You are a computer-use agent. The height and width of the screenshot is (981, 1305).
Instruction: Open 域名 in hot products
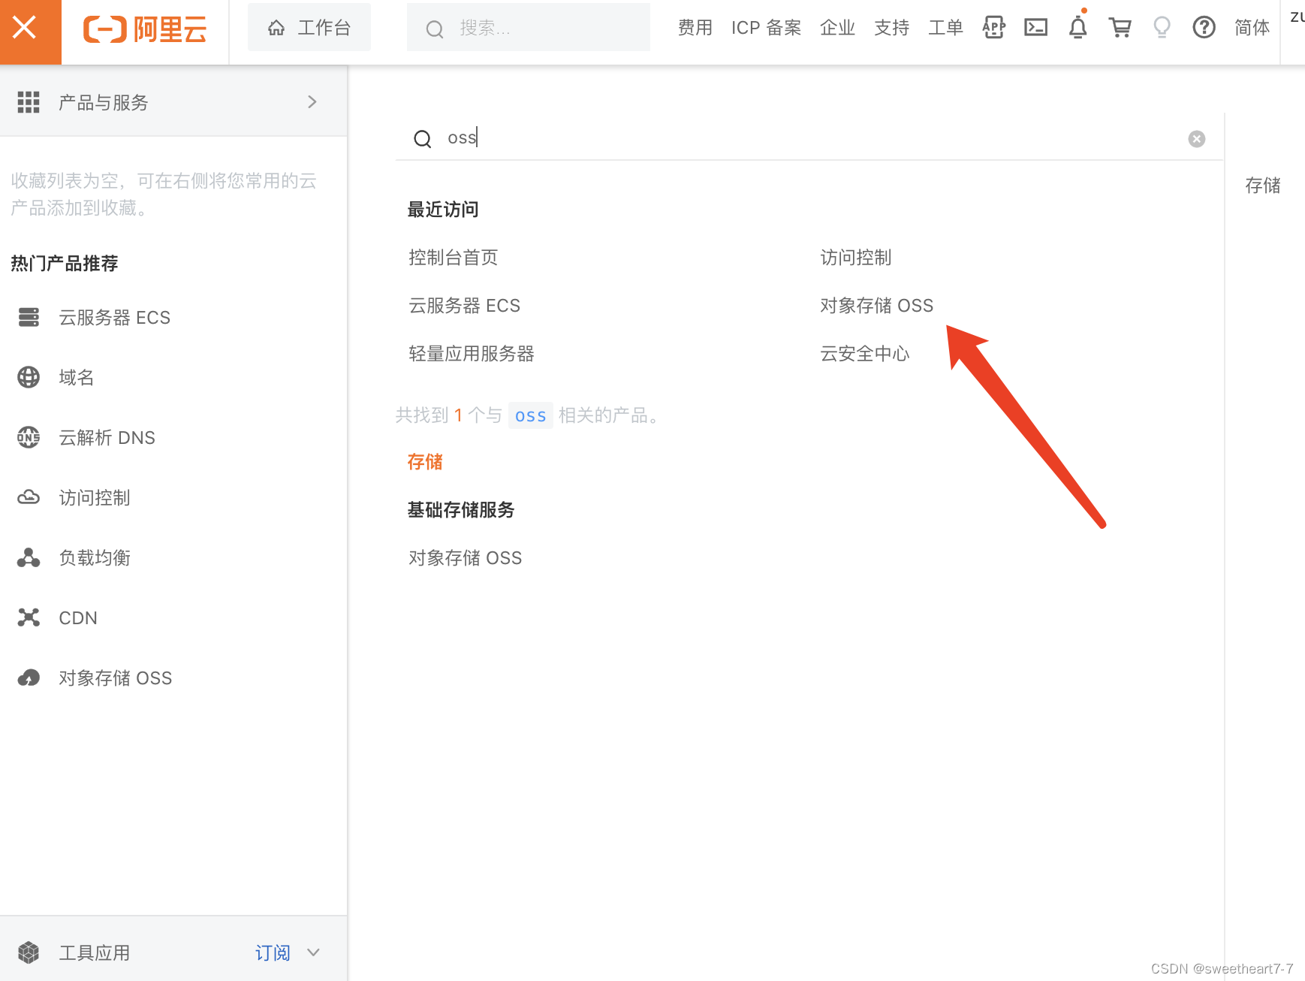click(x=77, y=378)
